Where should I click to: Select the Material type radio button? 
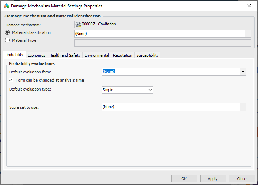point(7,40)
